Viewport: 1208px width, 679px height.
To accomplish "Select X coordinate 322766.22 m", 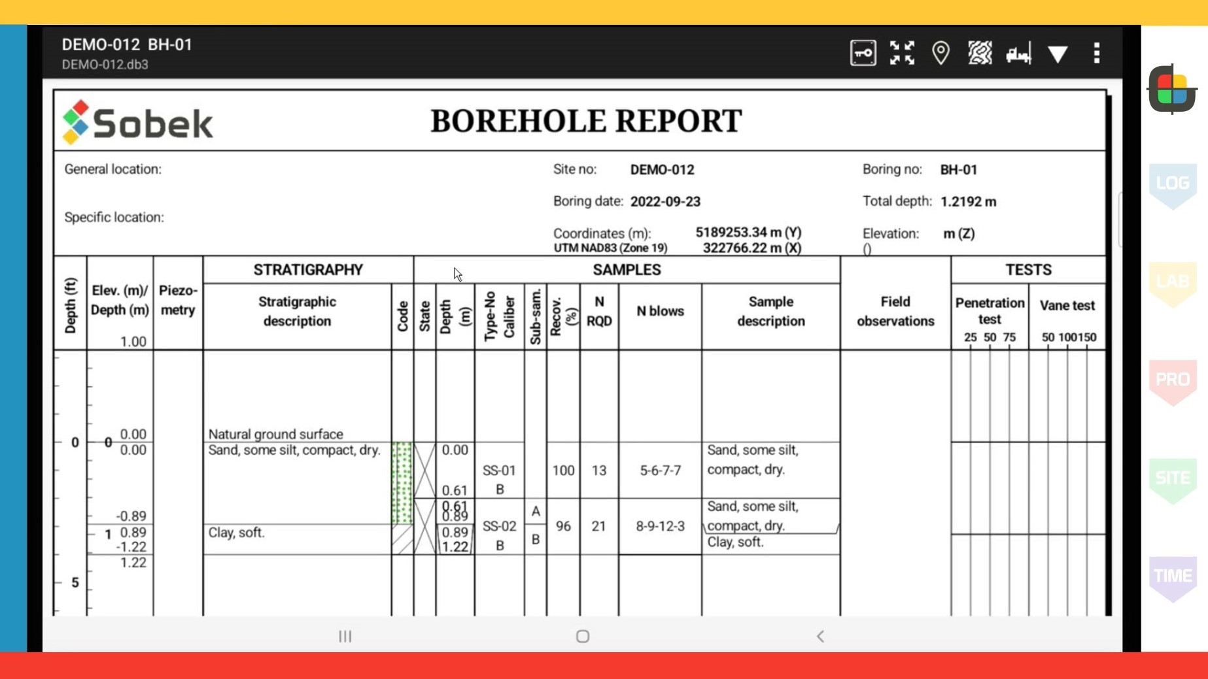I will [x=751, y=248].
